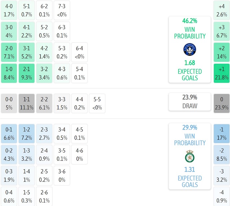Click the 0 margin draw box
This screenshot has width=230, height=206.
(222, 103)
